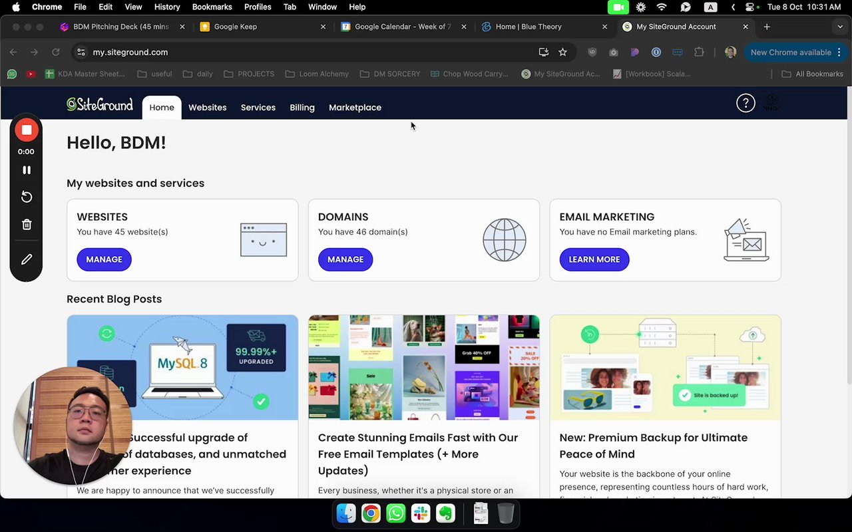
Task: Open the Chrome profile avatar
Action: click(730, 52)
